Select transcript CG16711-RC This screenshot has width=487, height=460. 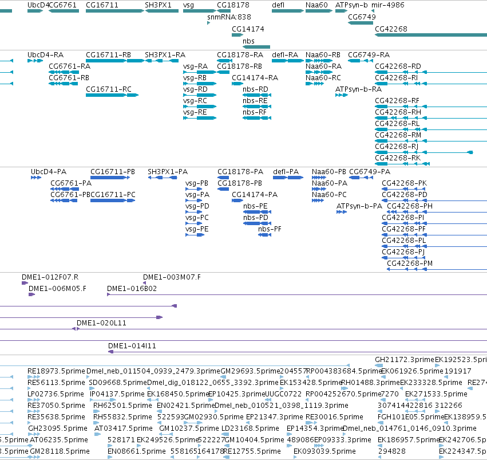[x=109, y=89]
